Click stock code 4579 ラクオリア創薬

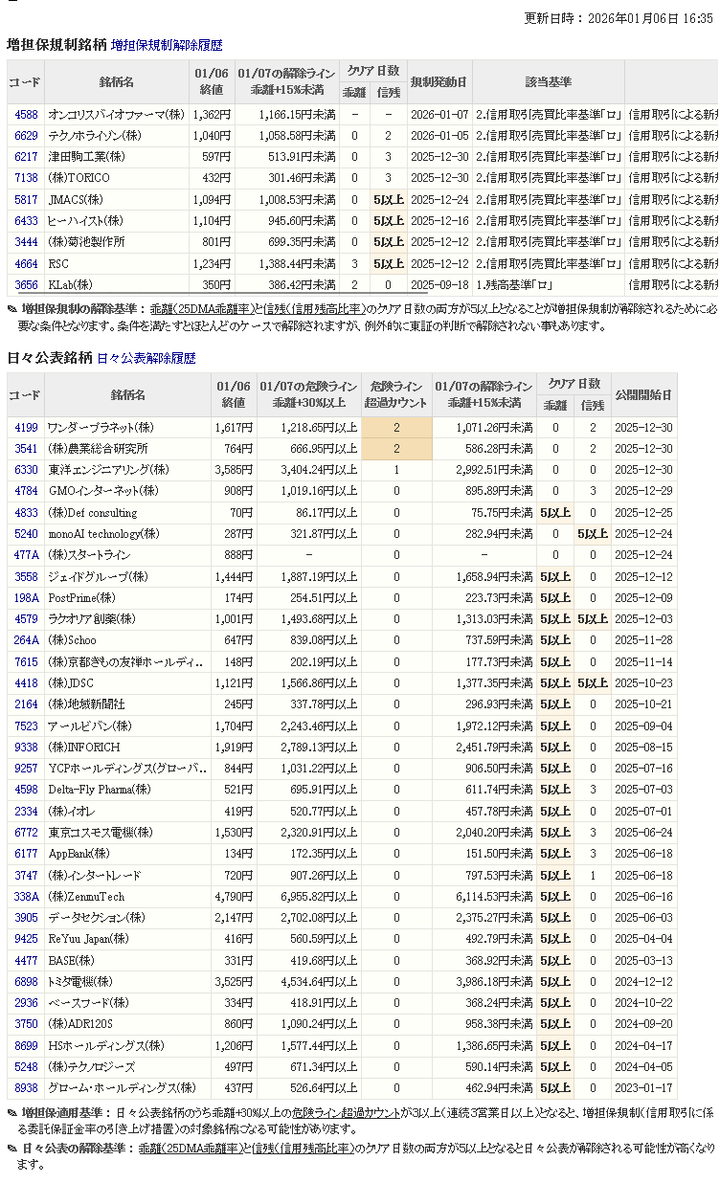pyautogui.click(x=26, y=619)
